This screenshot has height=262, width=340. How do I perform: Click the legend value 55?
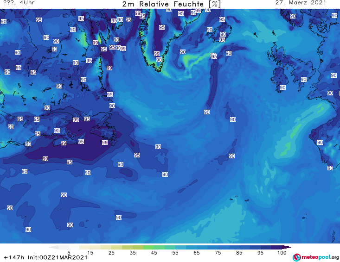[x=175, y=253]
